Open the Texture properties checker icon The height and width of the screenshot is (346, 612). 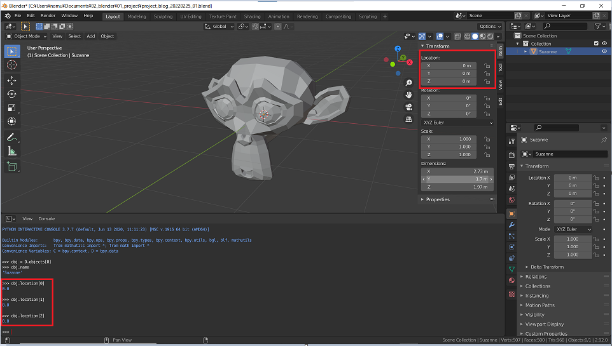coord(511,295)
